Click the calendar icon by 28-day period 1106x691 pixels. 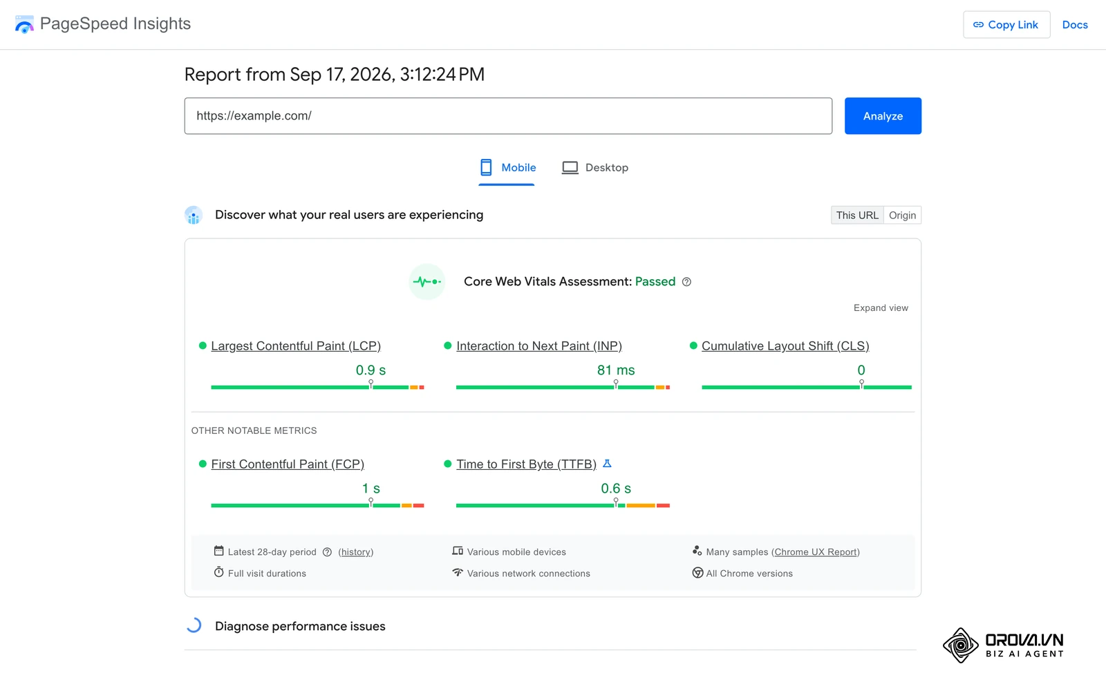point(218,551)
